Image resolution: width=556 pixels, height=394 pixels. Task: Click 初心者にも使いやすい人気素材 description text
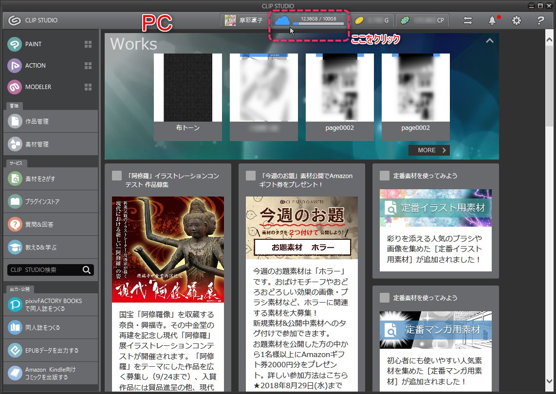(x=434, y=371)
